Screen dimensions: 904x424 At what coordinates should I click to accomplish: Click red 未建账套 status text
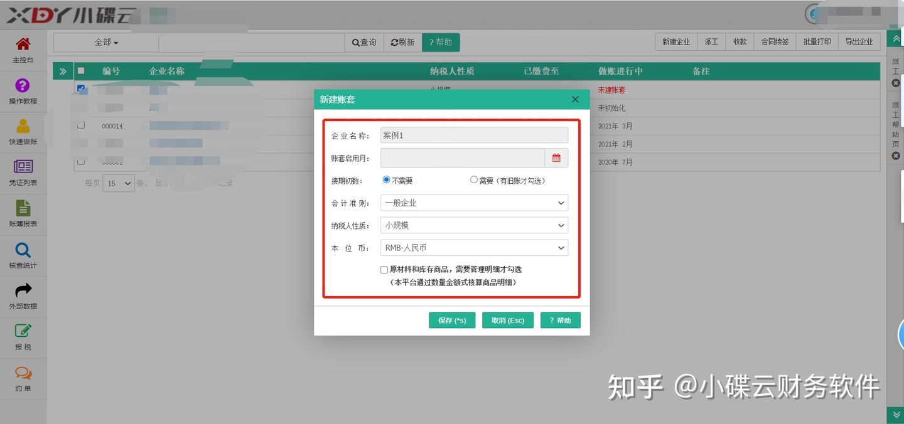(x=611, y=90)
